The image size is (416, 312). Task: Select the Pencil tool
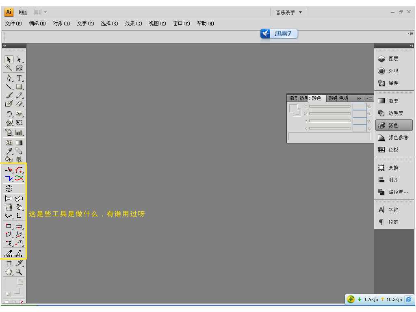click(x=19, y=95)
